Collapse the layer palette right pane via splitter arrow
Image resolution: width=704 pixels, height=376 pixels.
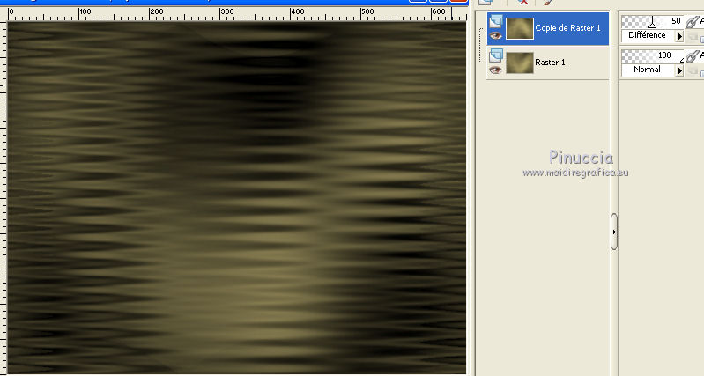click(614, 232)
